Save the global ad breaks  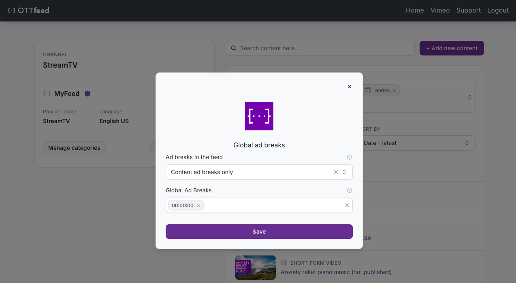coord(259,232)
